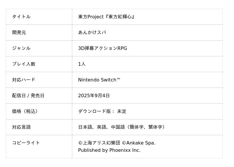
Task: Click the 開発元 row label
Action: click(19, 33)
